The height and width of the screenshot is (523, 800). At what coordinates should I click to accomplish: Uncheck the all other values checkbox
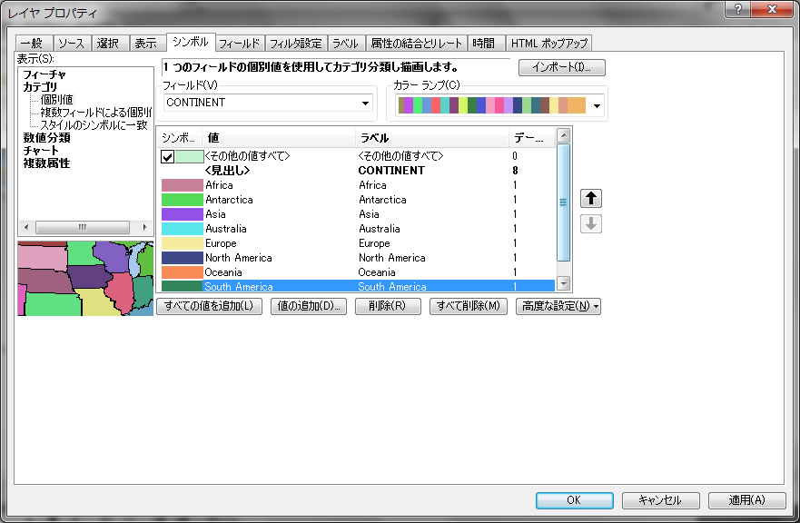[167, 157]
